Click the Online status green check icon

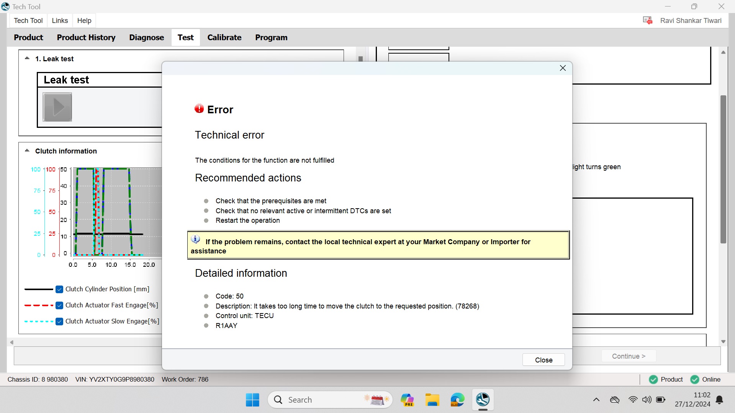pyautogui.click(x=694, y=379)
